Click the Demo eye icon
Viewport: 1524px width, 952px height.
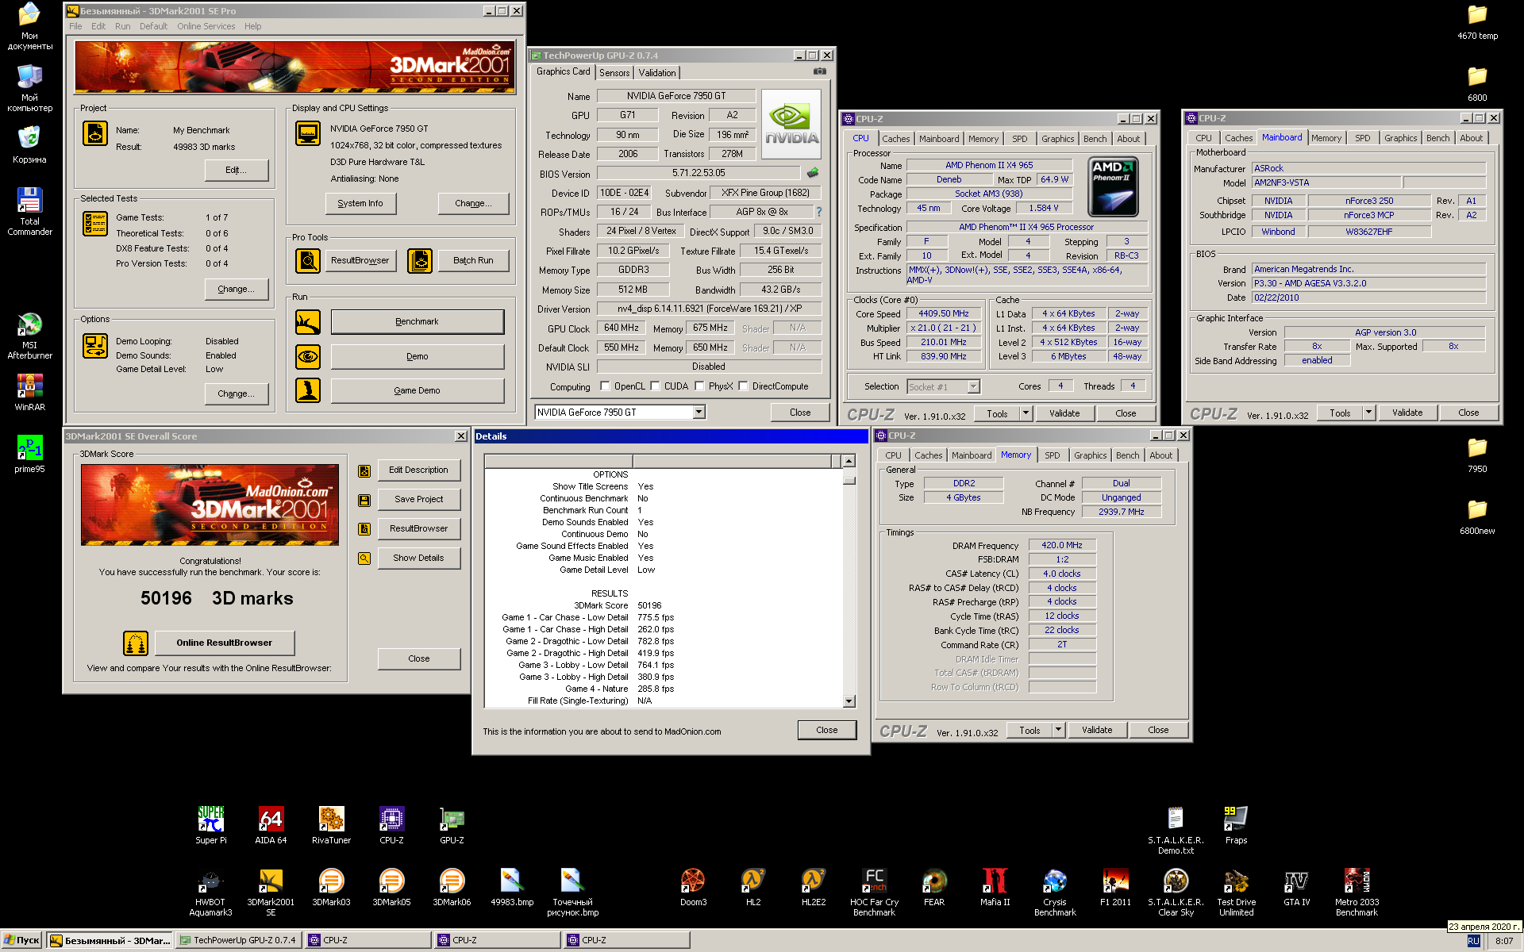coord(307,357)
